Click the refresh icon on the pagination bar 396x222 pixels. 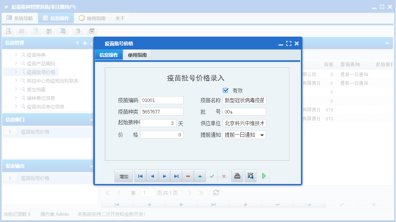point(215,193)
